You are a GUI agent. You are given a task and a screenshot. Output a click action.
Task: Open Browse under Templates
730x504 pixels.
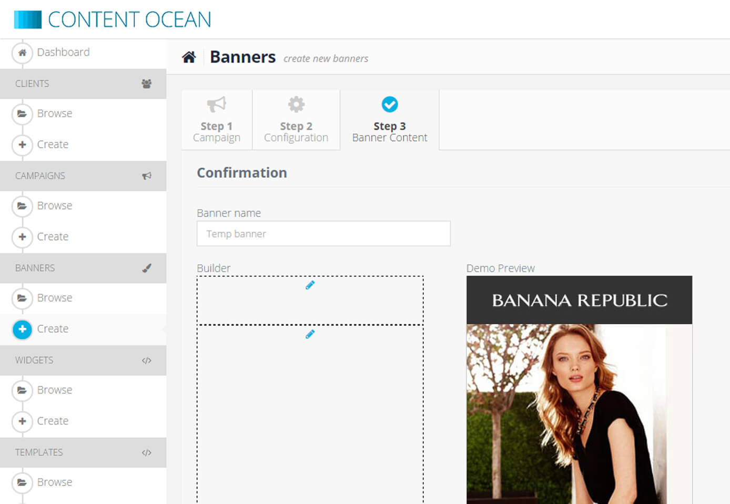55,482
